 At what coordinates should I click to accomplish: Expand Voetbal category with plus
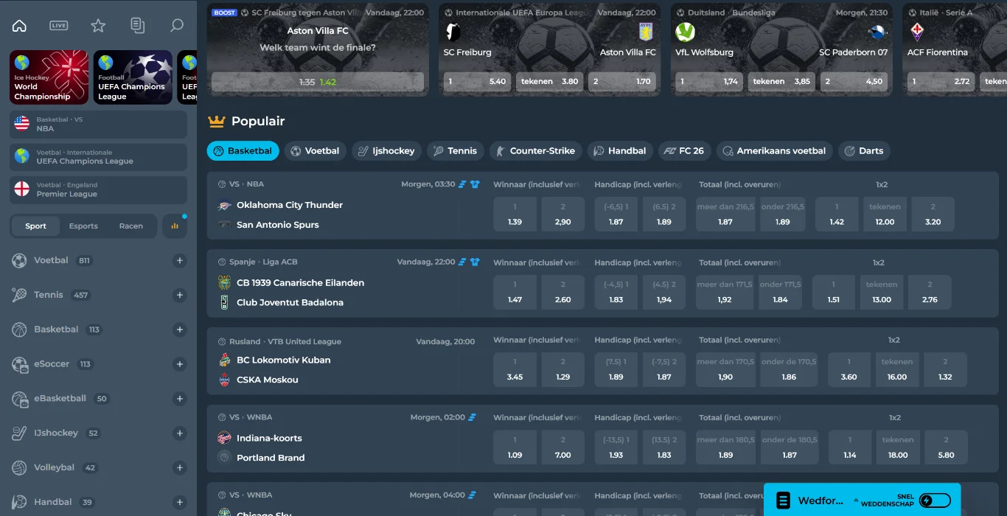179,260
